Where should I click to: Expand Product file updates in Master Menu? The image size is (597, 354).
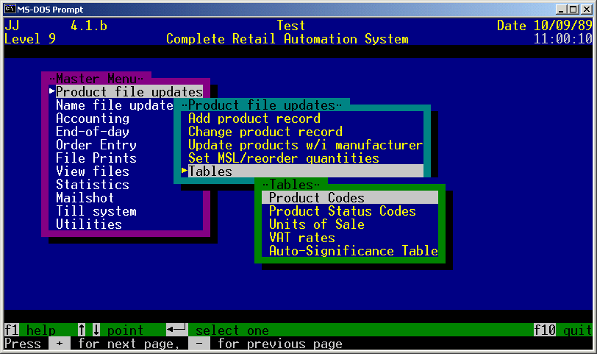pos(129,92)
